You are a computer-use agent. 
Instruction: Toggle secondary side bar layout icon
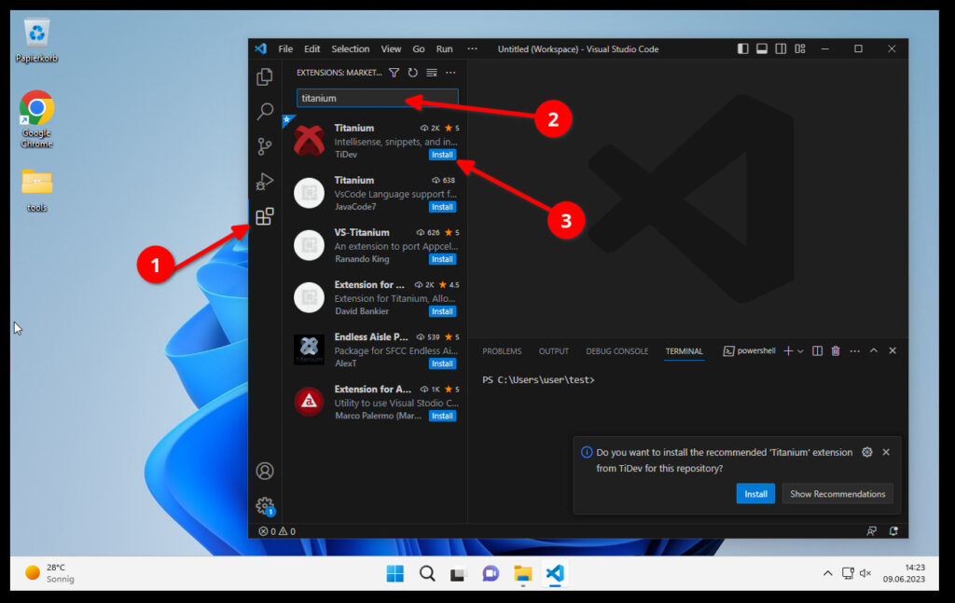[x=781, y=48]
